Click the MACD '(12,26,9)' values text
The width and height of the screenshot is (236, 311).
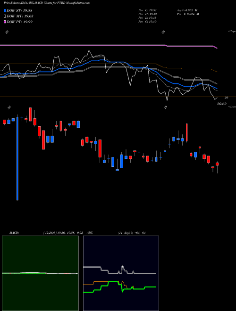pyautogui.click(x=63, y=233)
